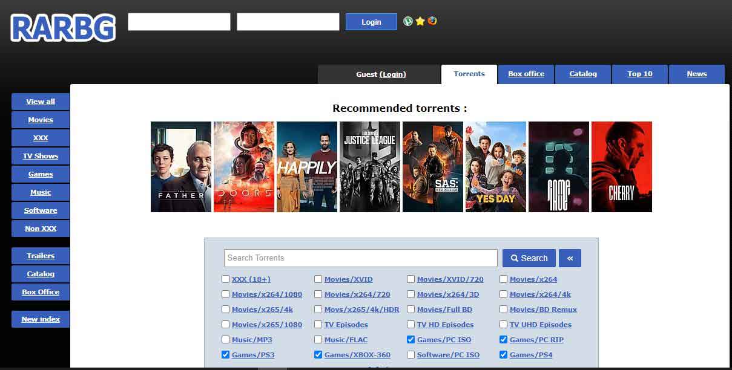The width and height of the screenshot is (732, 370).
Task: Click the green uTorrent icon beside Login
Action: 408,21
